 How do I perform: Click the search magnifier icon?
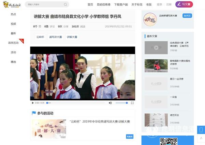click(x=65, y=4)
